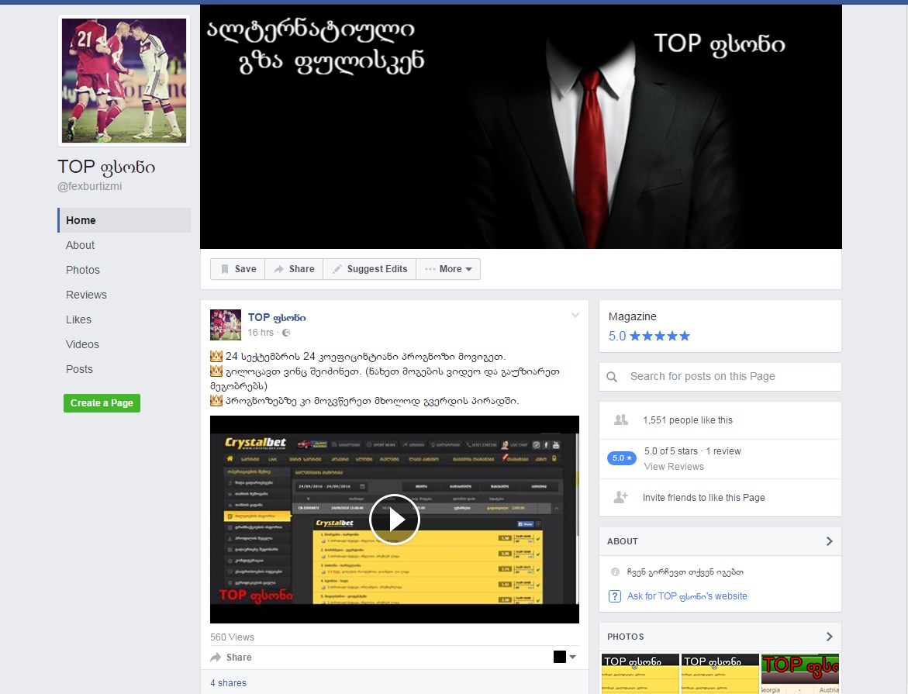Image resolution: width=908 pixels, height=694 pixels.
Task: Open the Reviews section from the sidebar
Action: 86,295
